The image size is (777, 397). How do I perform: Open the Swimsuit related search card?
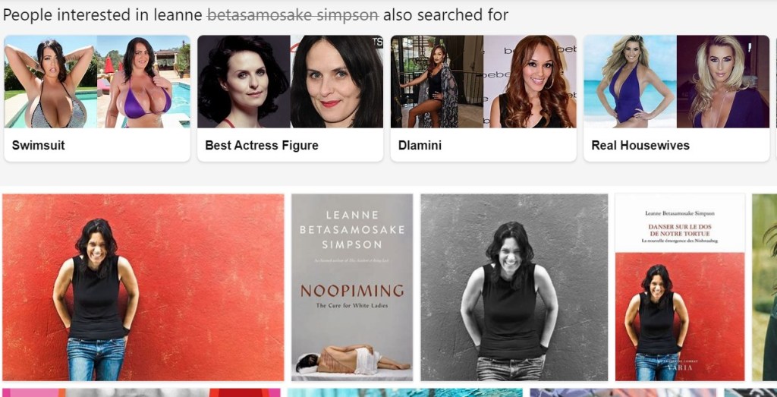(x=97, y=98)
